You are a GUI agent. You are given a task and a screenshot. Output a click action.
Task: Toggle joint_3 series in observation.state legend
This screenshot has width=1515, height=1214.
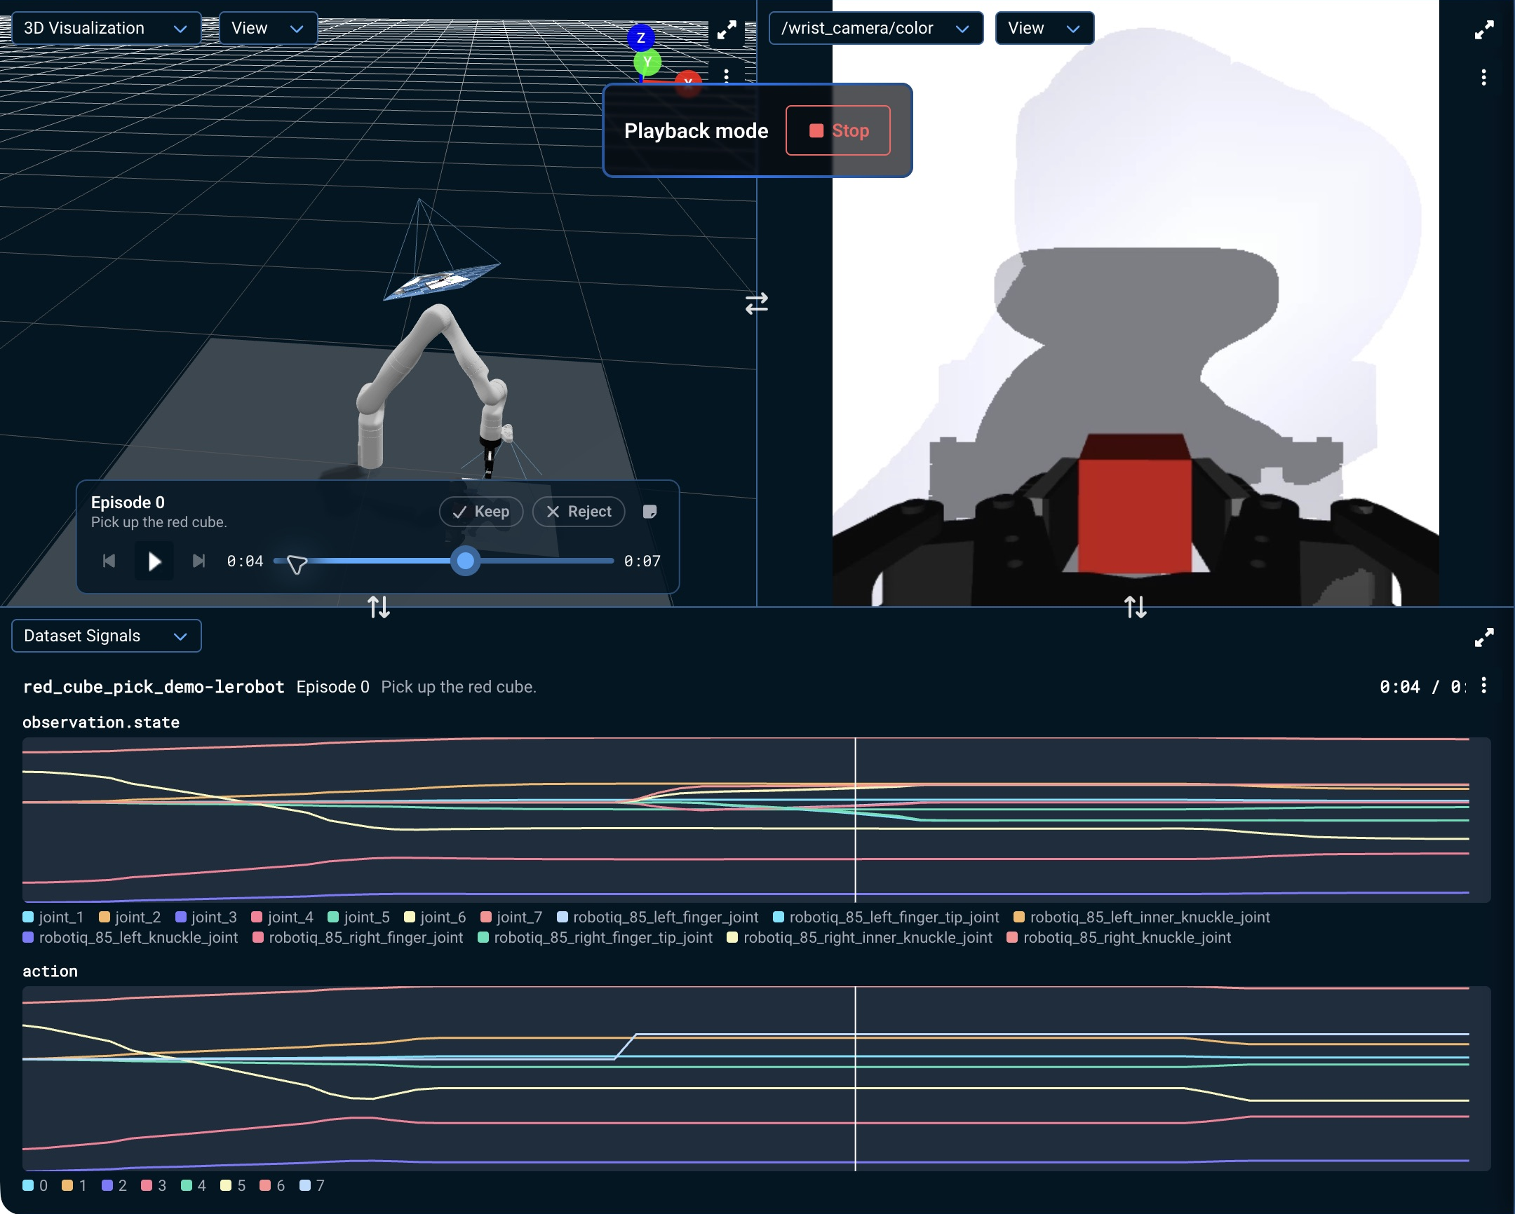[x=206, y=917]
